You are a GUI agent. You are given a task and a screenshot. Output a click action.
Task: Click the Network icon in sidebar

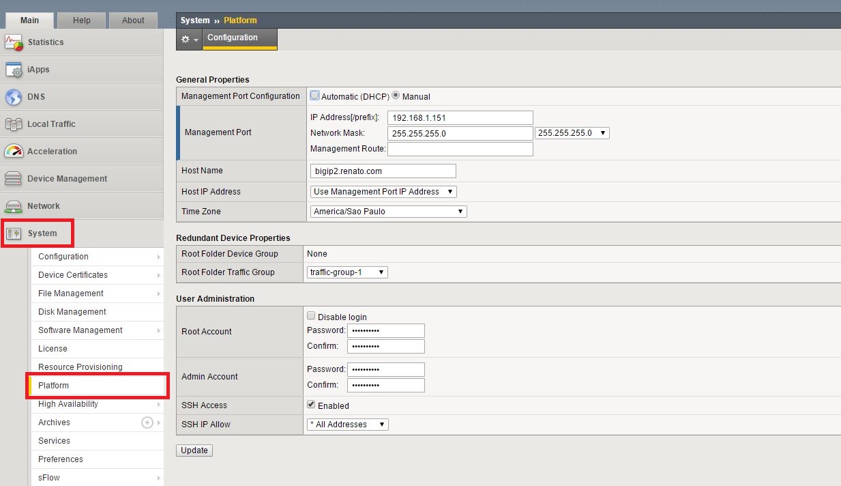coord(14,206)
